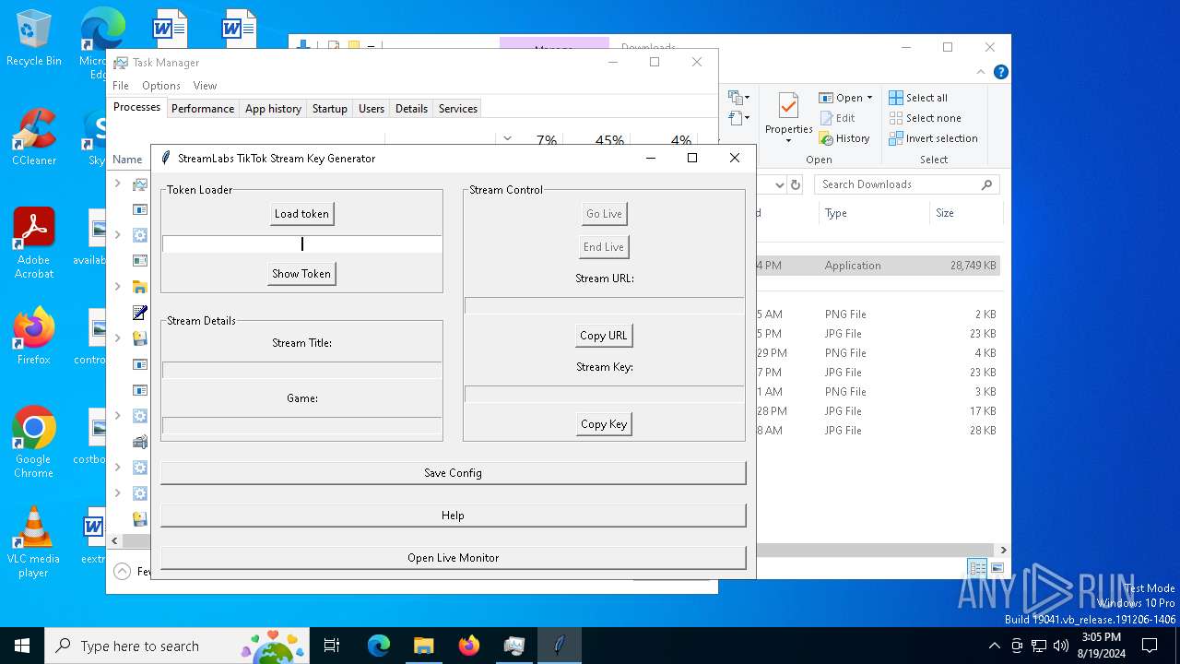The image size is (1180, 664).
Task: Click the Stream Title entry field
Action: coord(301,370)
